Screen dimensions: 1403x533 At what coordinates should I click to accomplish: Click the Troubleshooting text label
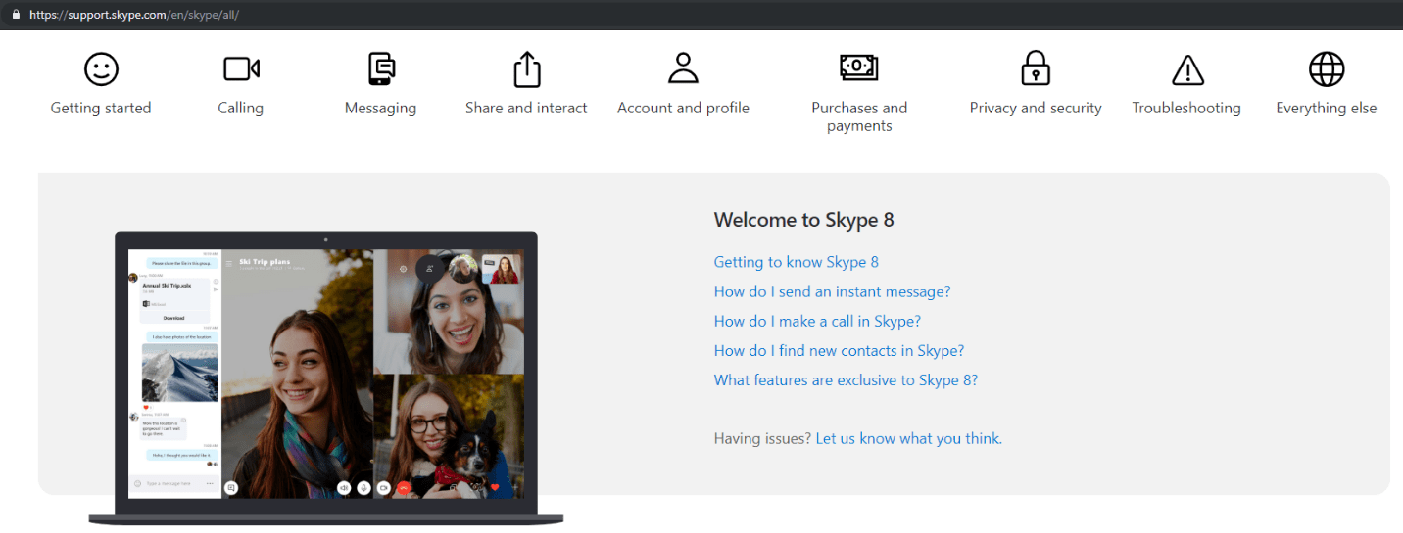pyautogui.click(x=1186, y=109)
